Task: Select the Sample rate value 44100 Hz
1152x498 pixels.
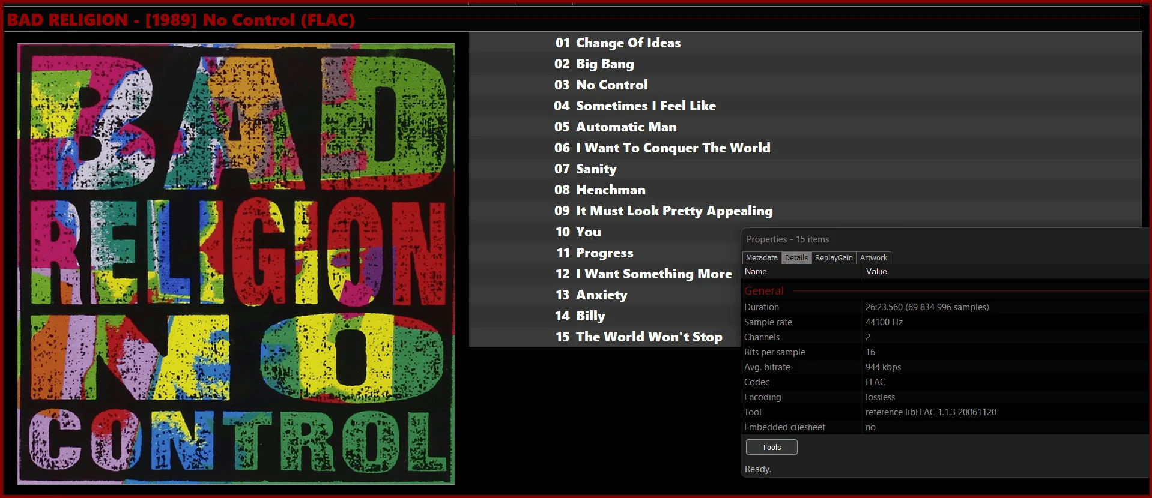Action: [884, 322]
